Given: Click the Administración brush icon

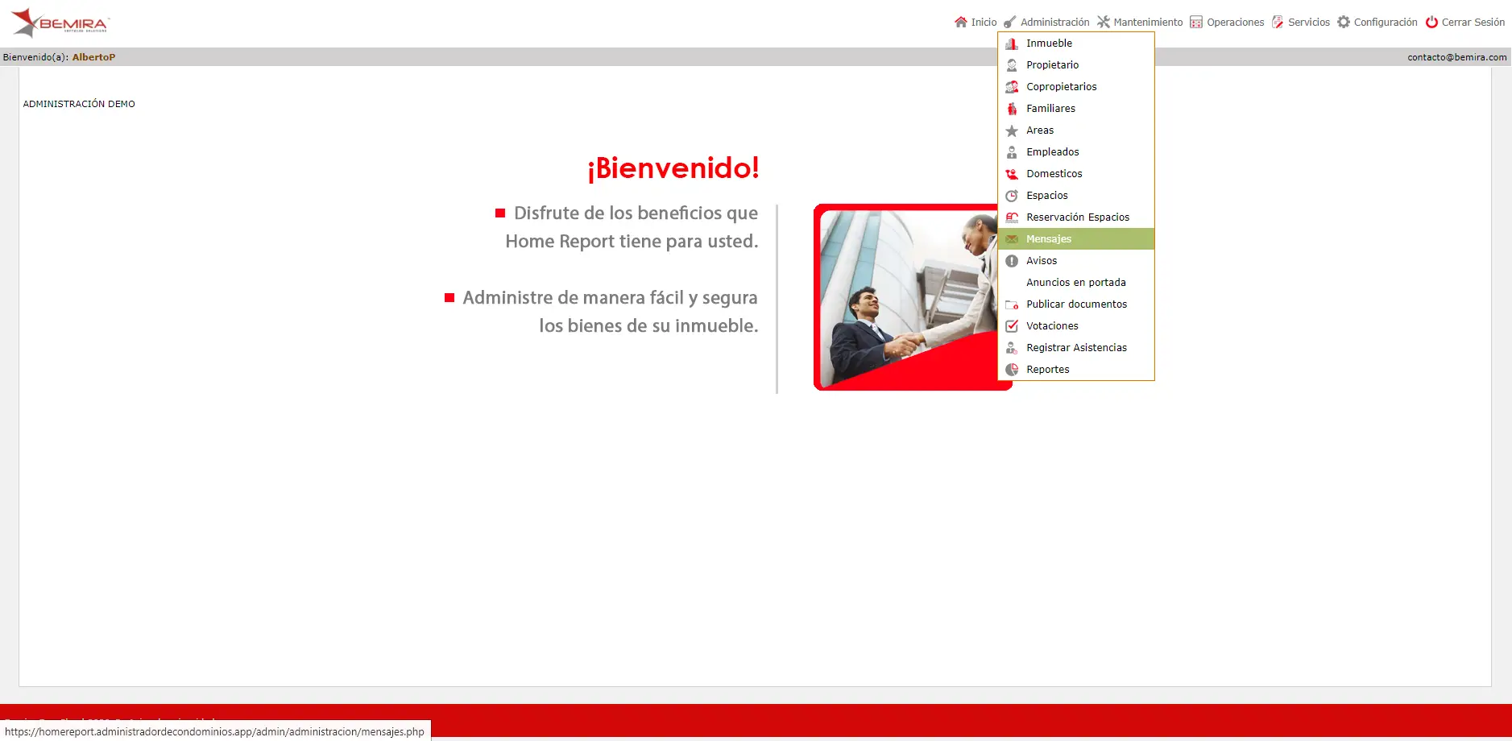Looking at the screenshot, I should point(1010,22).
